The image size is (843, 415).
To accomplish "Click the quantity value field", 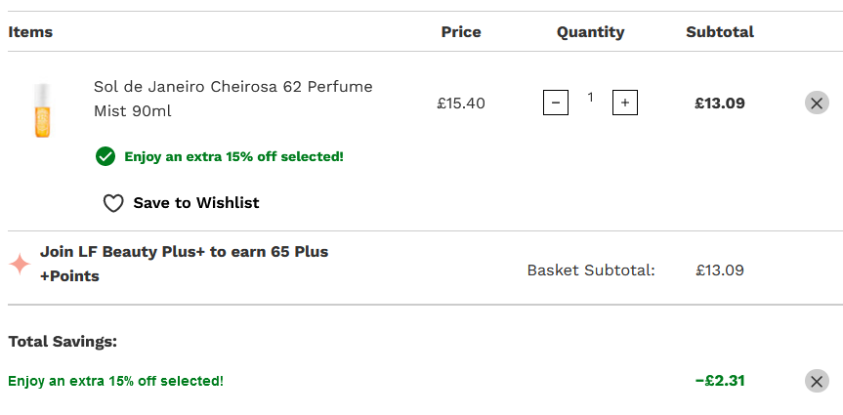I will (590, 98).
